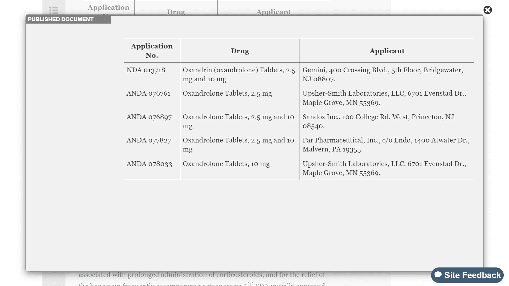Image resolution: width=509 pixels, height=286 pixels.
Task: Select the ANDA 078033 cell
Action: (152, 168)
